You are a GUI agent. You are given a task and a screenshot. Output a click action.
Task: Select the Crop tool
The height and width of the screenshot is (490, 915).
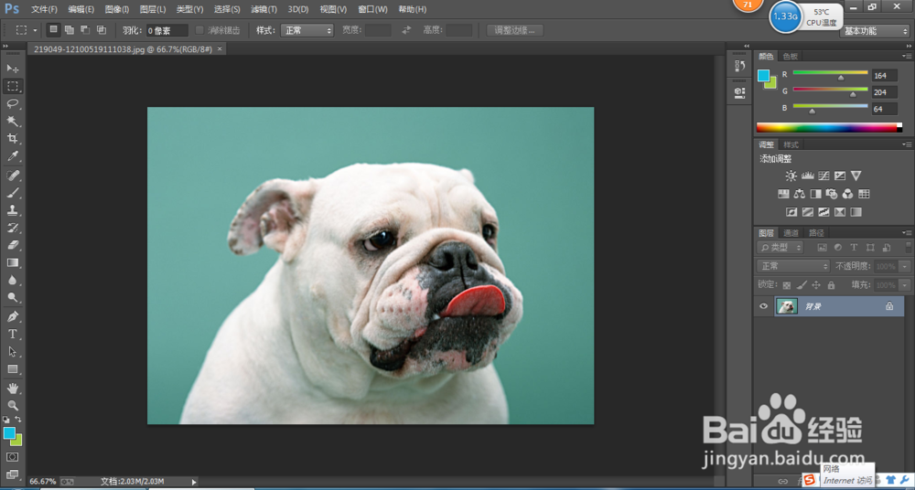click(x=13, y=139)
